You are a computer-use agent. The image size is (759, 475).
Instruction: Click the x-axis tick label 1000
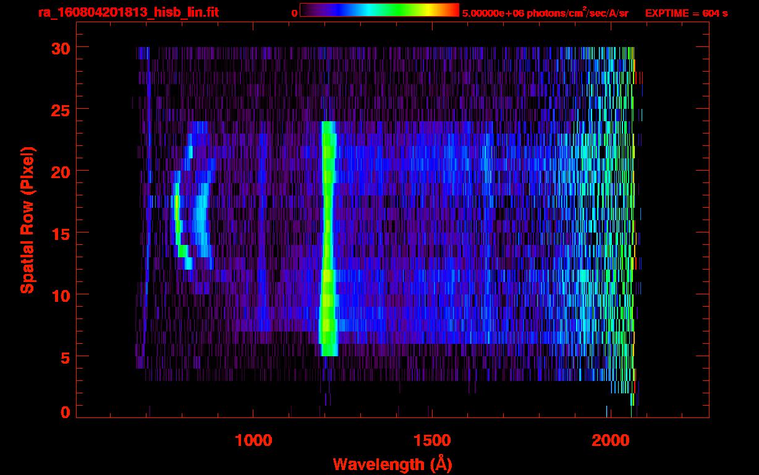[x=253, y=440]
